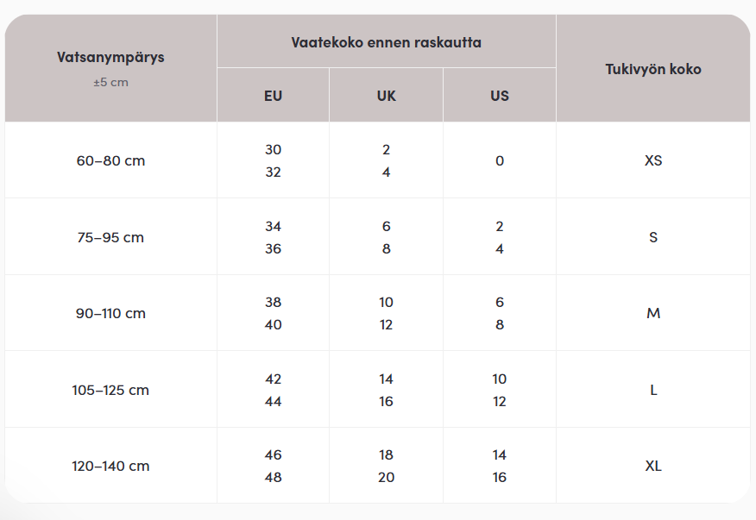Select the 75–95 cm measurement cell
This screenshot has height=520, width=756.
pyautogui.click(x=110, y=237)
